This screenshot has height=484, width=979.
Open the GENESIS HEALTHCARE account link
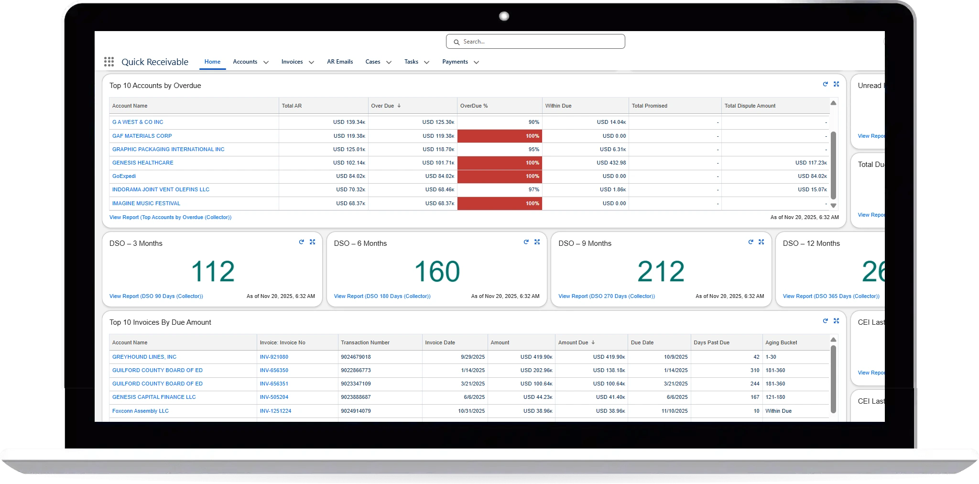[142, 163]
